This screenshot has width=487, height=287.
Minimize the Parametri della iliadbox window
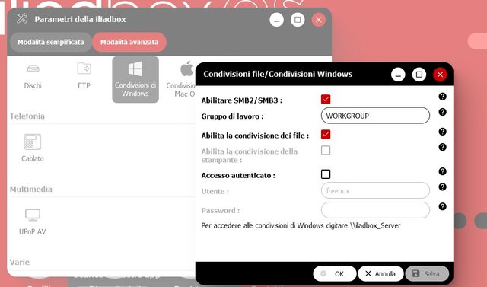click(x=276, y=20)
